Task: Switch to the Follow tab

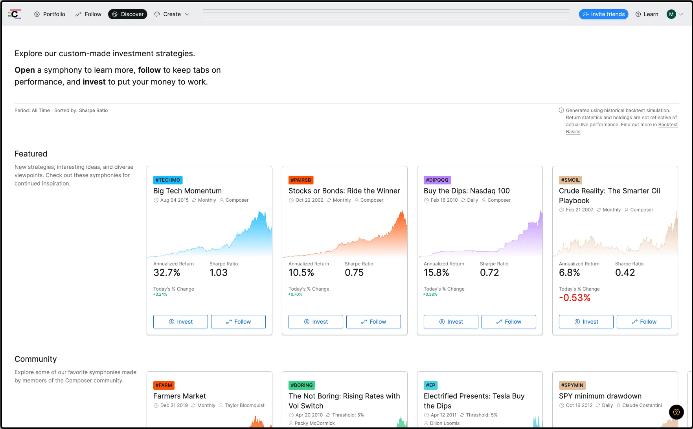Action: pyautogui.click(x=88, y=14)
